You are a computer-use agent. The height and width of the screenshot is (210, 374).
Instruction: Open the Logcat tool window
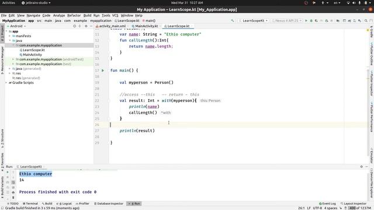[64, 204]
